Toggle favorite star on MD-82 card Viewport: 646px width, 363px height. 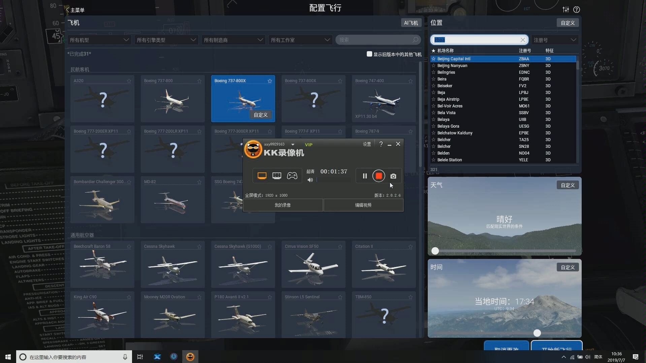pyautogui.click(x=199, y=182)
